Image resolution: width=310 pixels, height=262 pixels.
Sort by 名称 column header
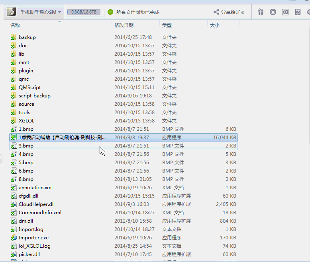coord(15,25)
